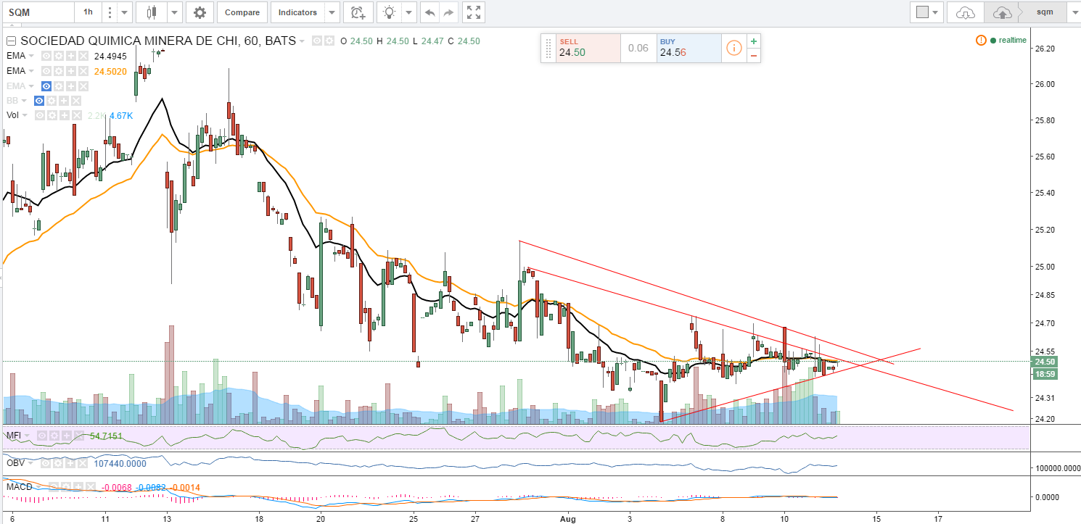Click the Aug label on the time axis

(568, 519)
